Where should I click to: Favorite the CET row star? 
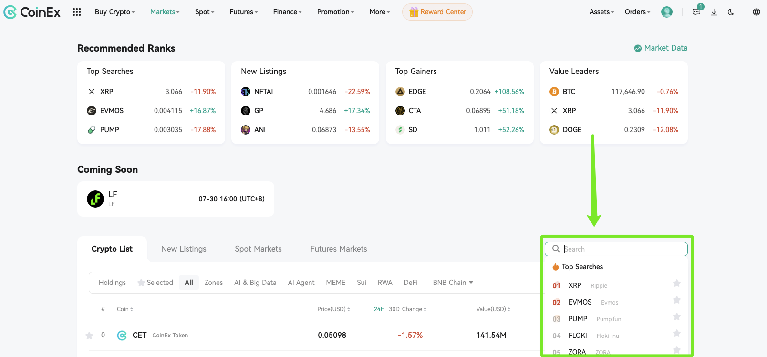89,336
